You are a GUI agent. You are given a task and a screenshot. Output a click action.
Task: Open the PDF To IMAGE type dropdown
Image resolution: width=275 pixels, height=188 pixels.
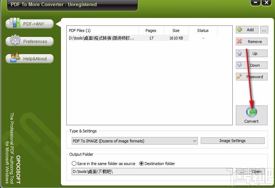[x=135, y=141]
